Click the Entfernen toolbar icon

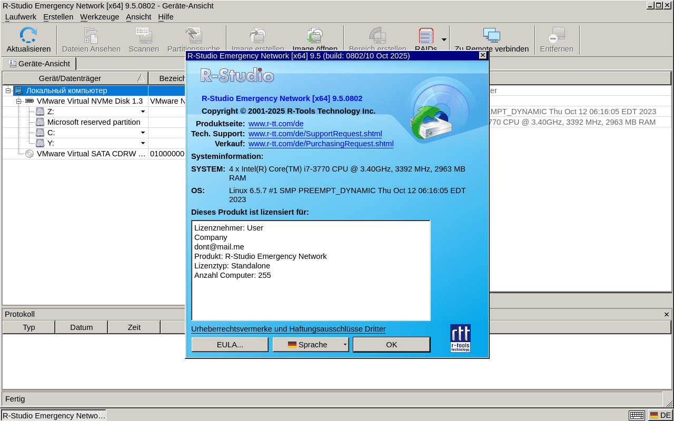pyautogui.click(x=556, y=36)
